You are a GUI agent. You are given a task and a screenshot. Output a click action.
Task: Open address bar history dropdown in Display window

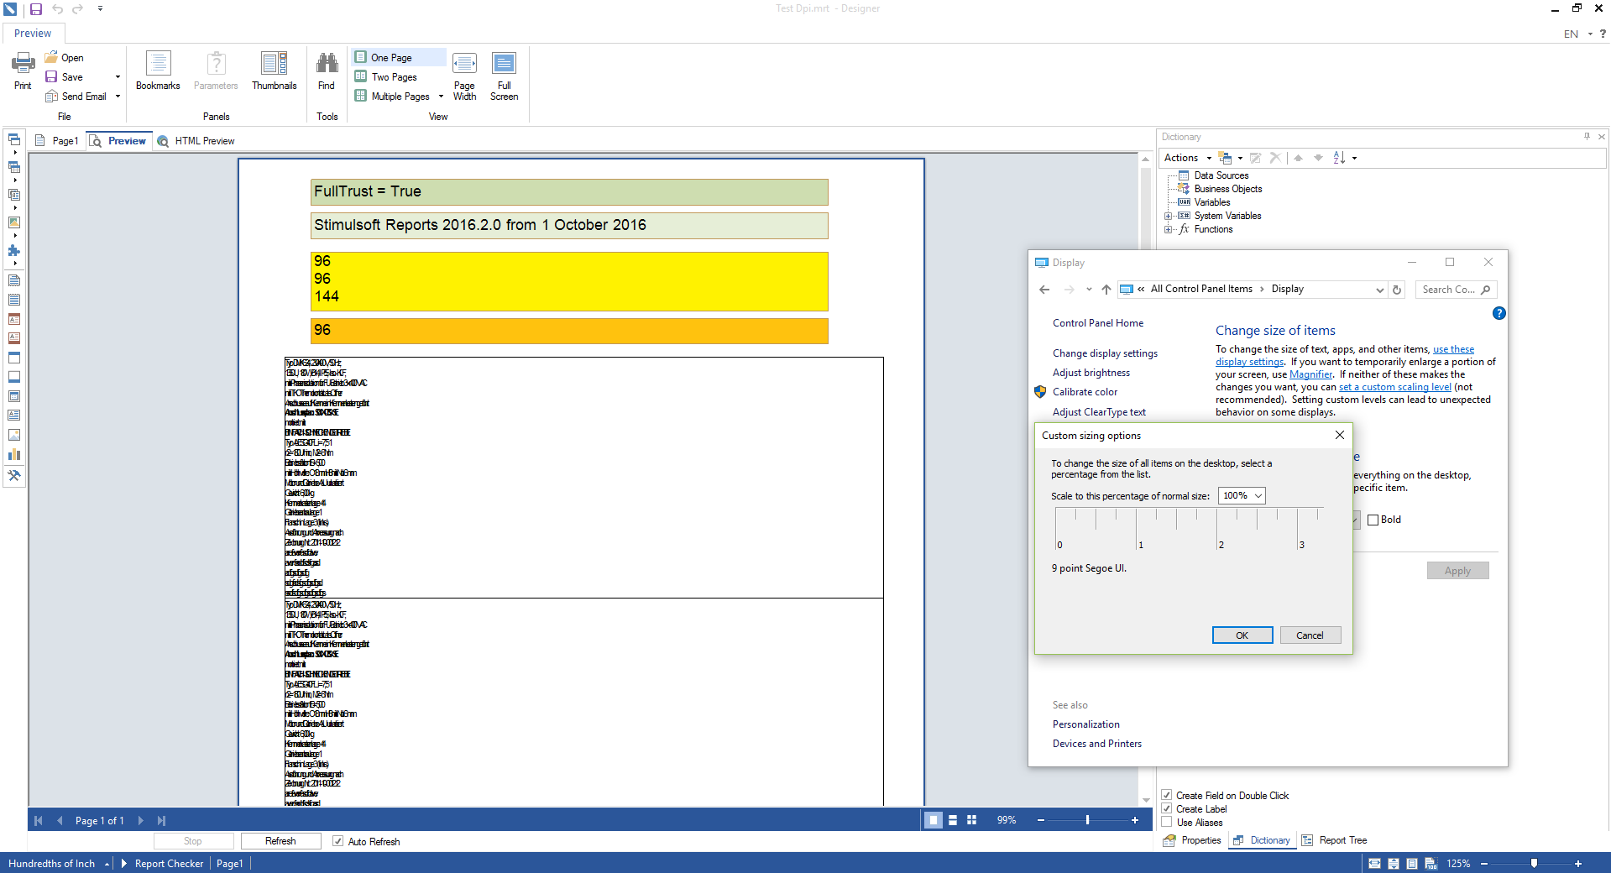1379,290
